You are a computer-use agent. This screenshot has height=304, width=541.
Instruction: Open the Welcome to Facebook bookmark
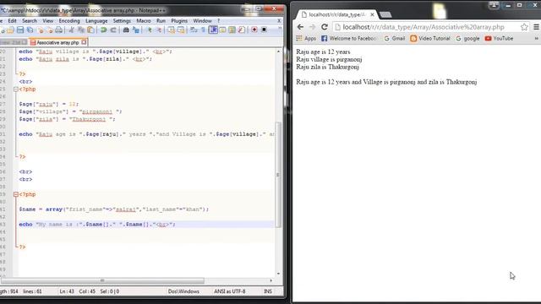click(348, 38)
